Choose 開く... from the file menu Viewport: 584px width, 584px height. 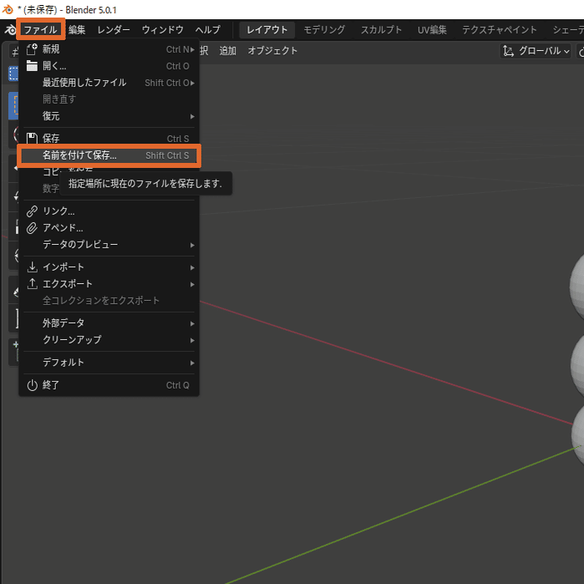(109, 66)
